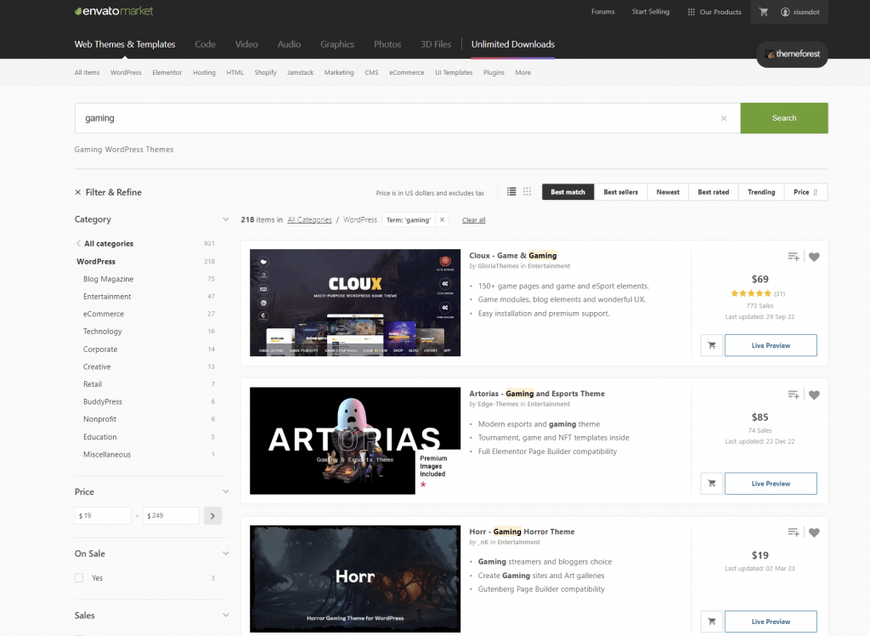Click Clear all filters link

tap(474, 220)
